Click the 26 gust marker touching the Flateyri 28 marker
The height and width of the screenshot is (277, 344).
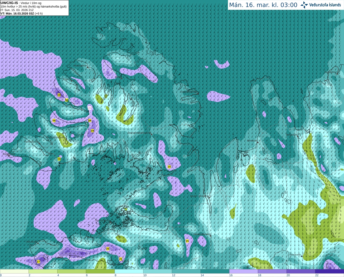click(67, 100)
